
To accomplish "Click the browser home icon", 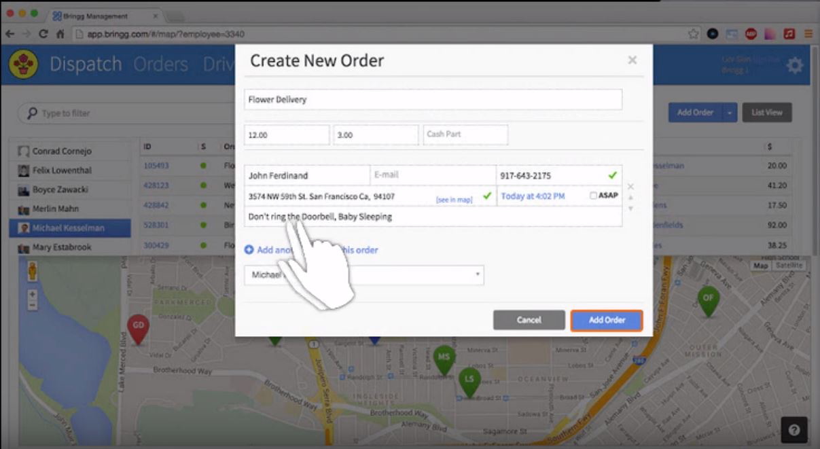I will coord(60,33).
